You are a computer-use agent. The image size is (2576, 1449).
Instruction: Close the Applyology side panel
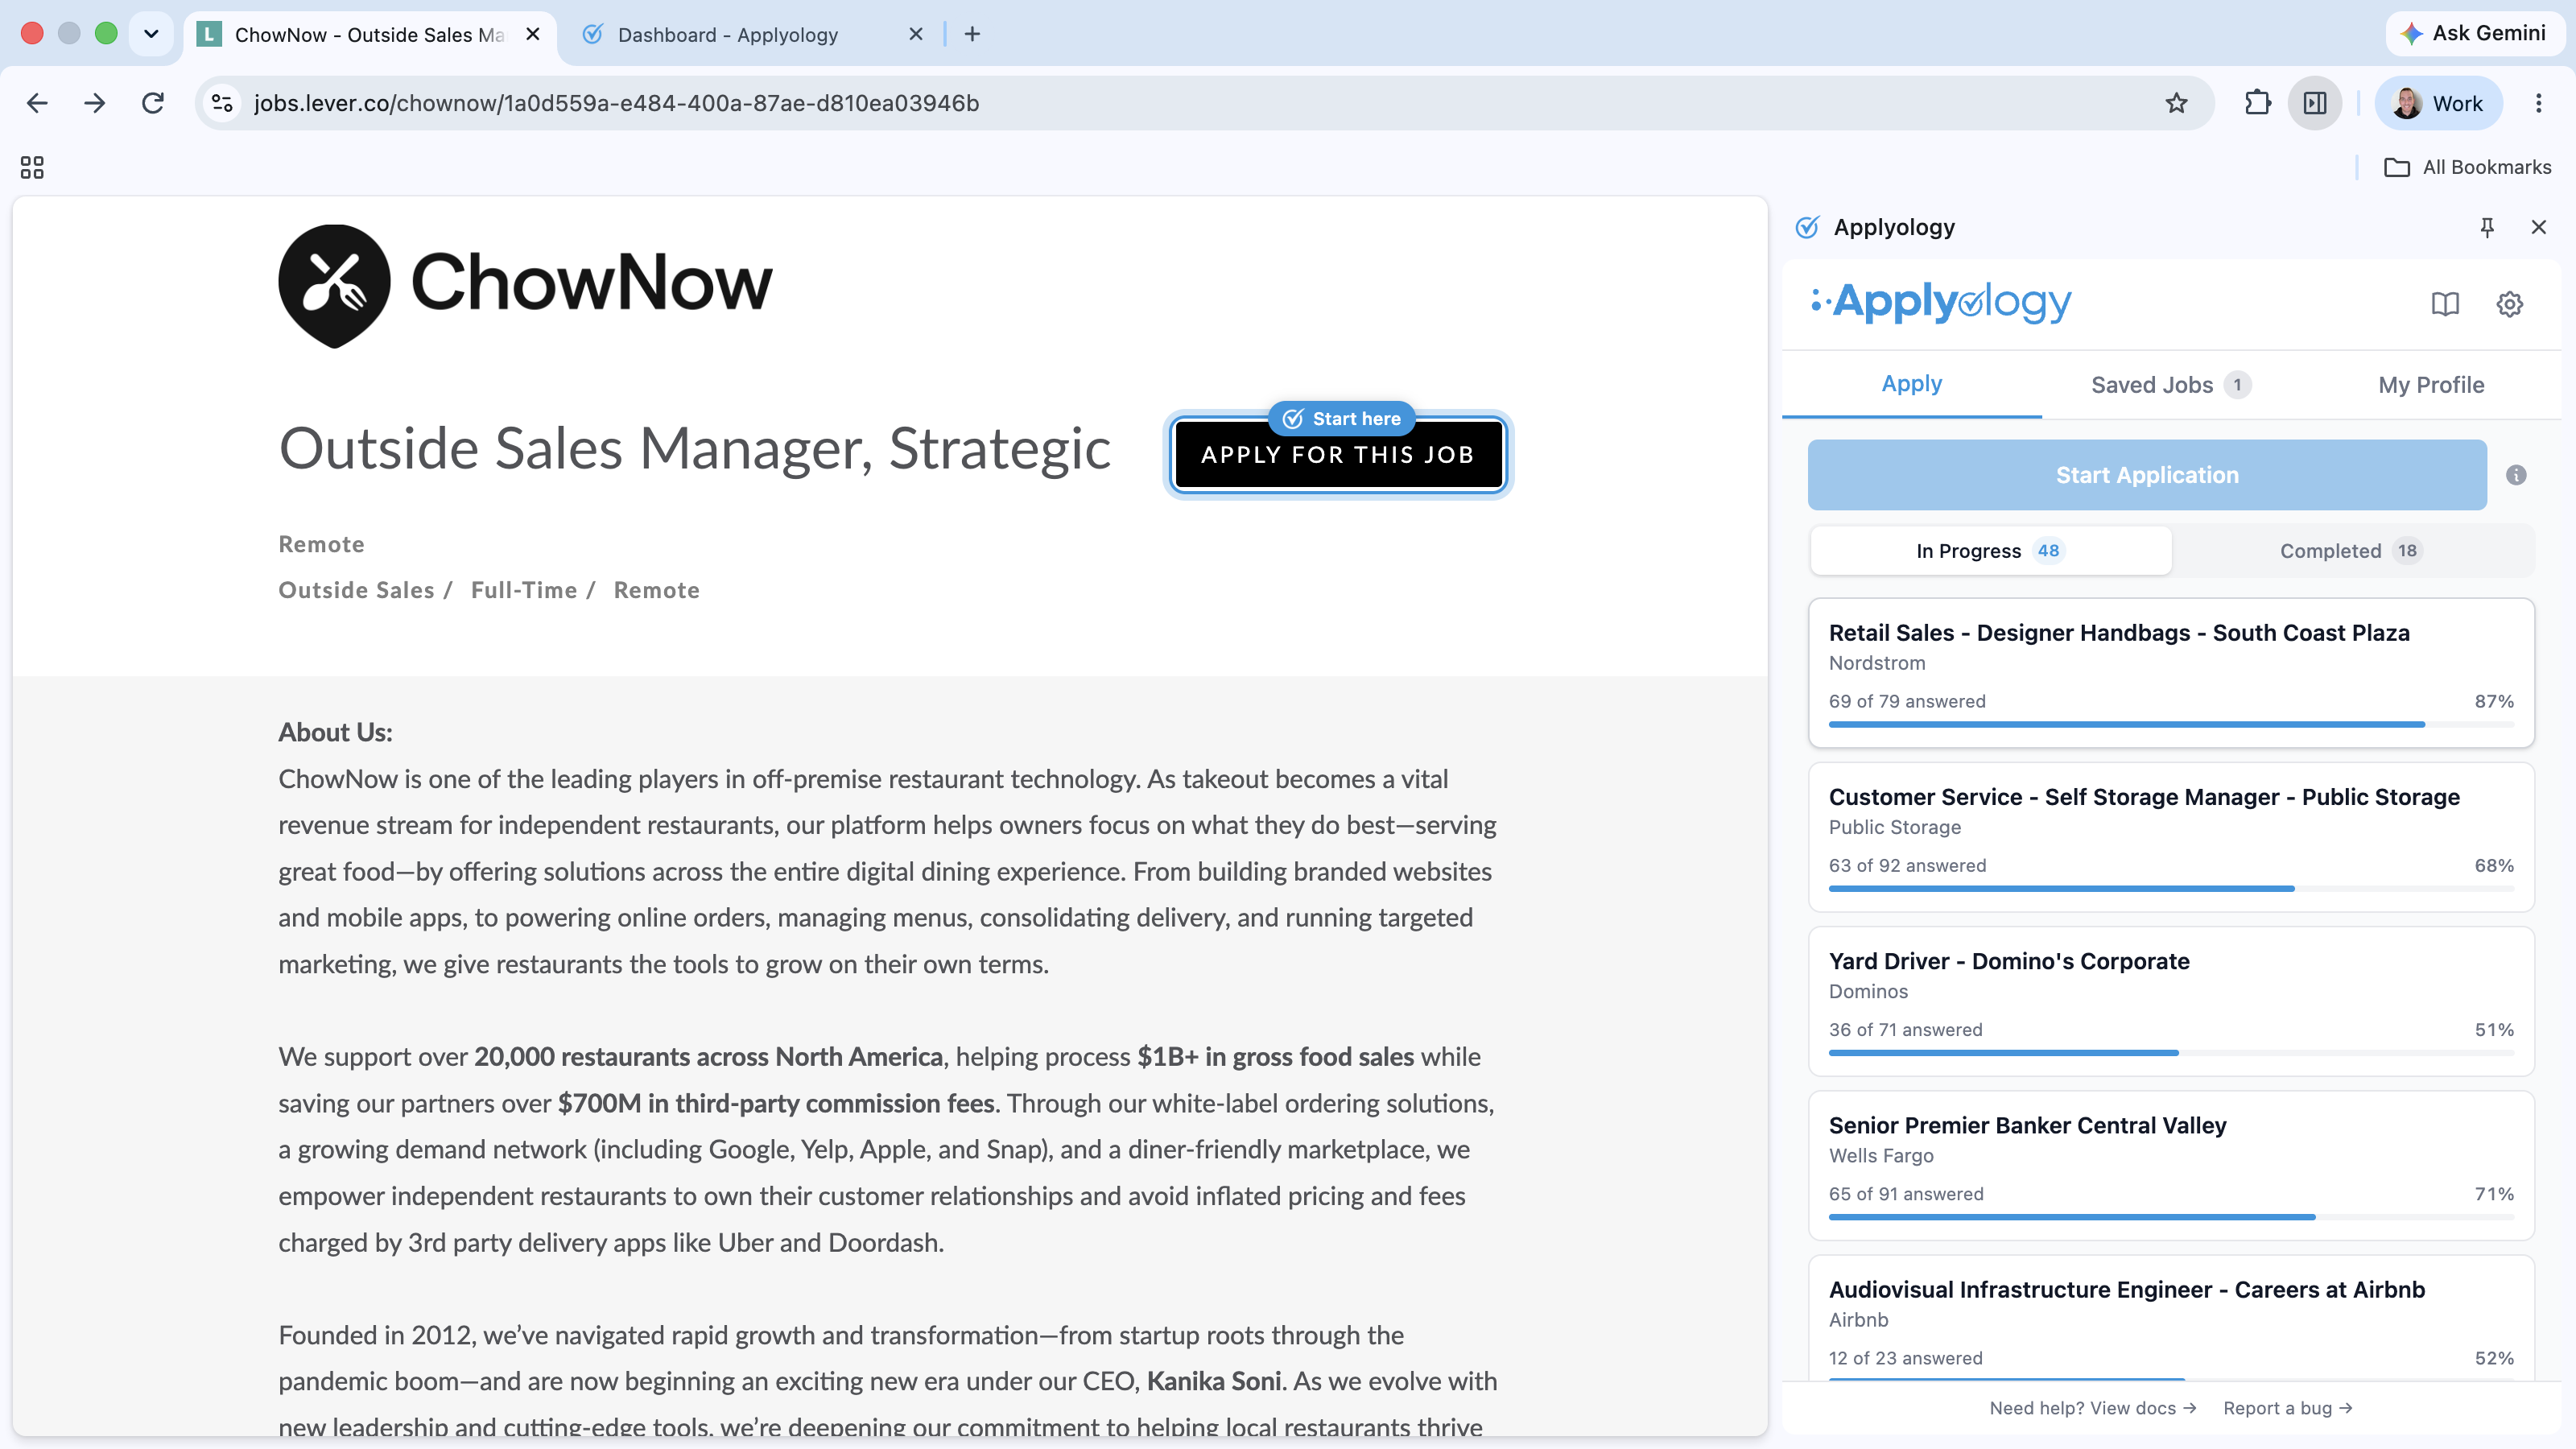click(2538, 227)
